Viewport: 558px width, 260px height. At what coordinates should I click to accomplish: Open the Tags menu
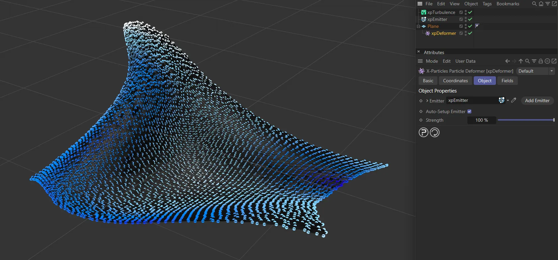(x=487, y=4)
